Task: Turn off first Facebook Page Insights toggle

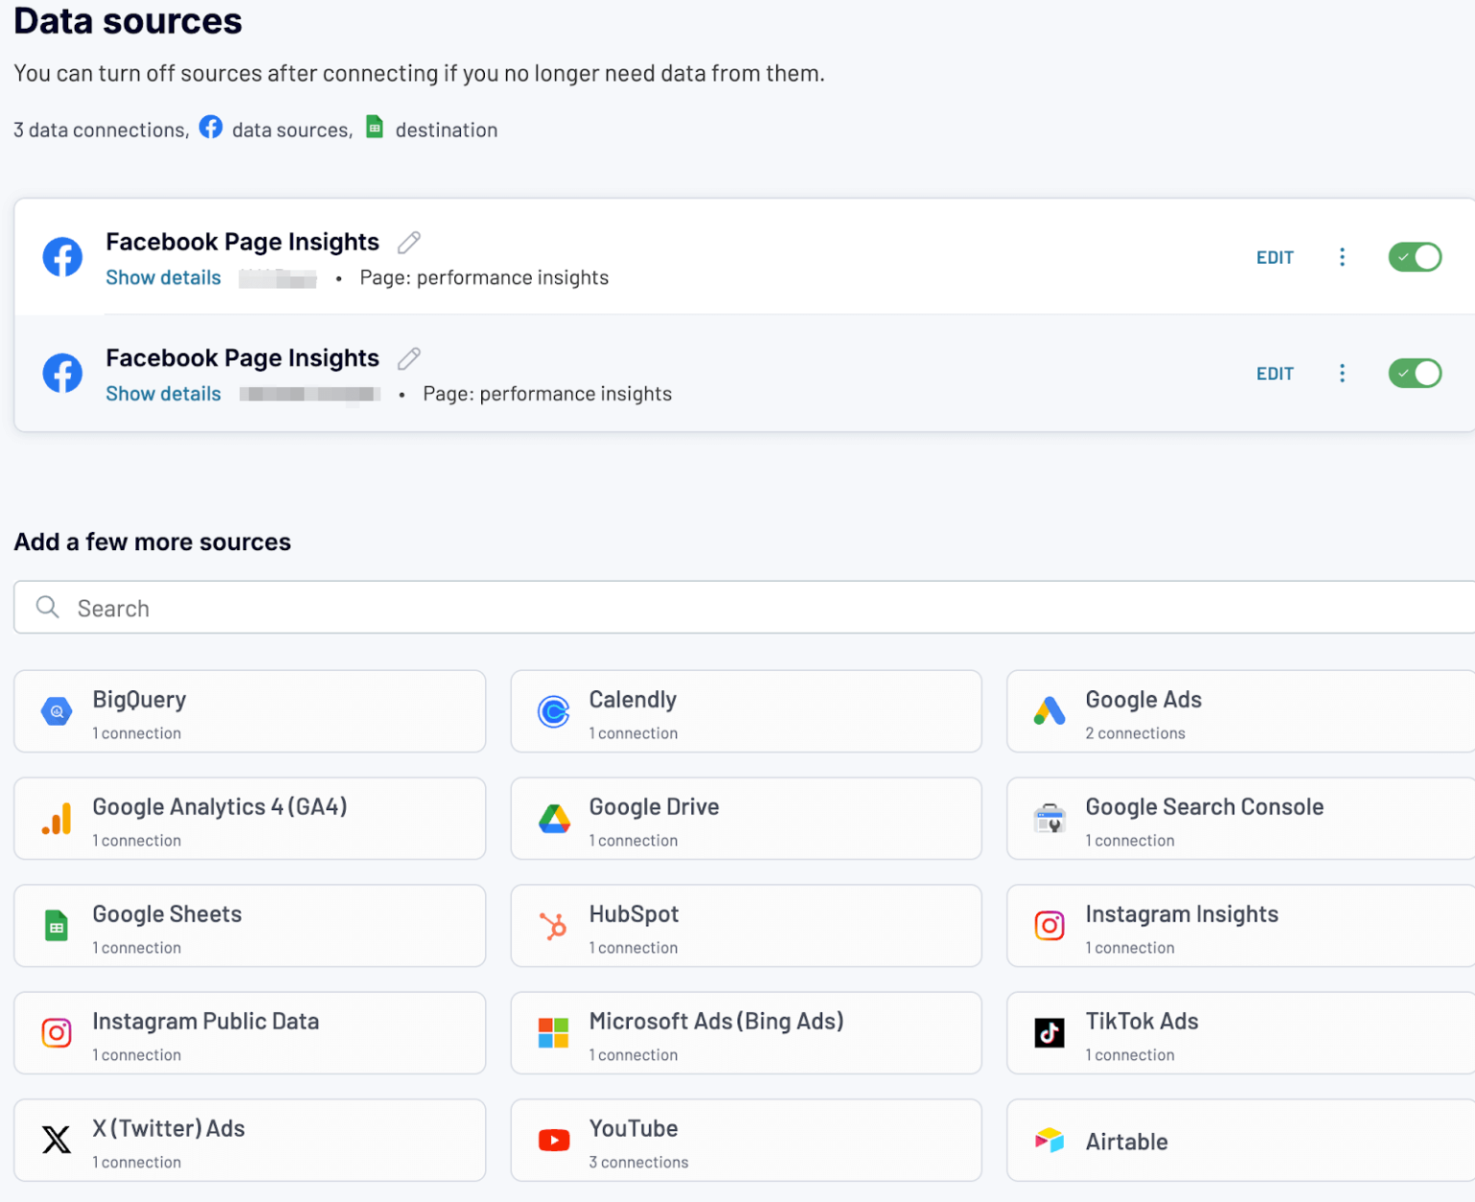Action: (x=1415, y=257)
